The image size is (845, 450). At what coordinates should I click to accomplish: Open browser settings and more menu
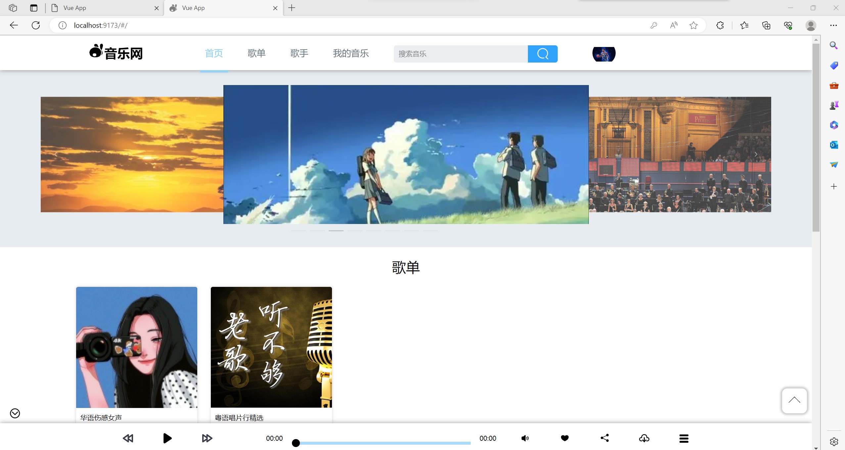833,25
